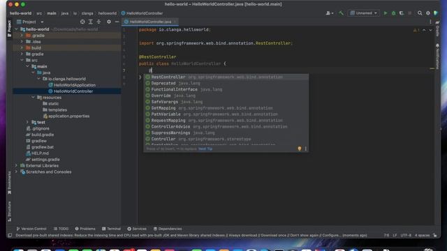Click the warnings indicator in editor corner
Screen dimensions: 447x251
pyautogui.click(x=416, y=30)
